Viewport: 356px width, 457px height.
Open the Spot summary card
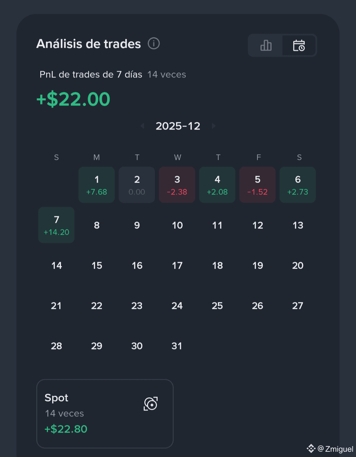coord(105,413)
